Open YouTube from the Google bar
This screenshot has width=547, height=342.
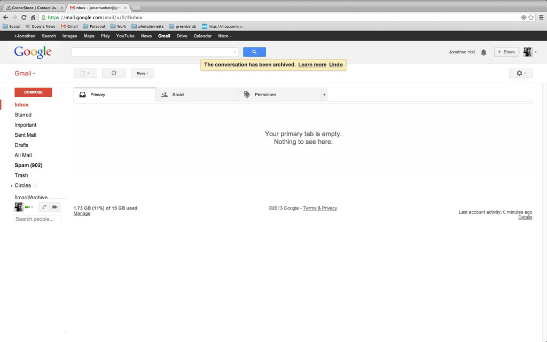click(125, 36)
